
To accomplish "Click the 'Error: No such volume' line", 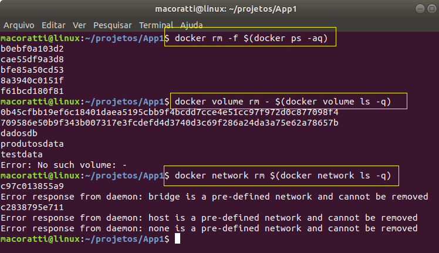I will coord(63,165).
